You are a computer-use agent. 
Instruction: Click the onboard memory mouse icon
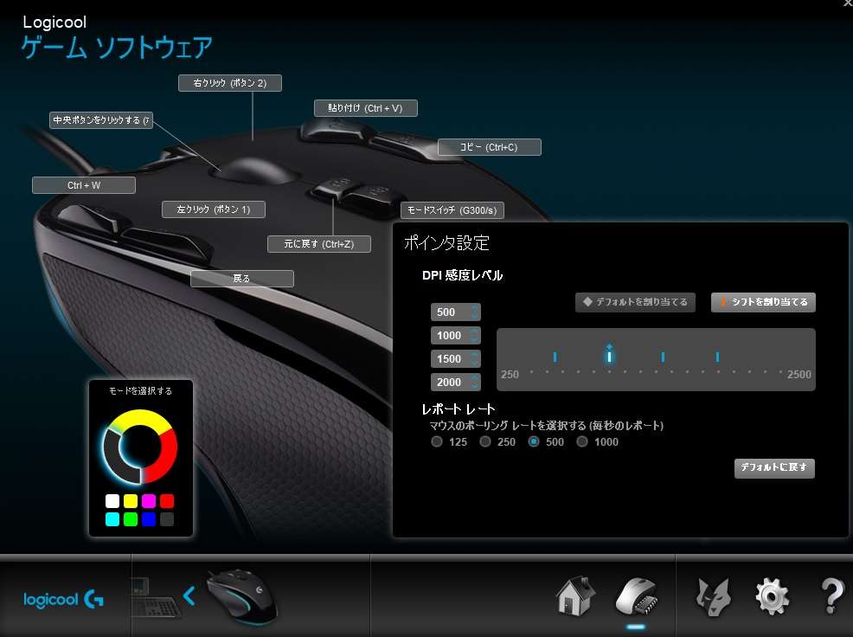[x=637, y=596]
